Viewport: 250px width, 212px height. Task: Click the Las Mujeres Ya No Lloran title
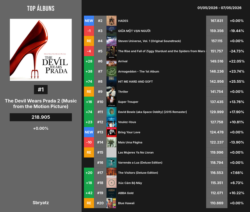point(136,152)
